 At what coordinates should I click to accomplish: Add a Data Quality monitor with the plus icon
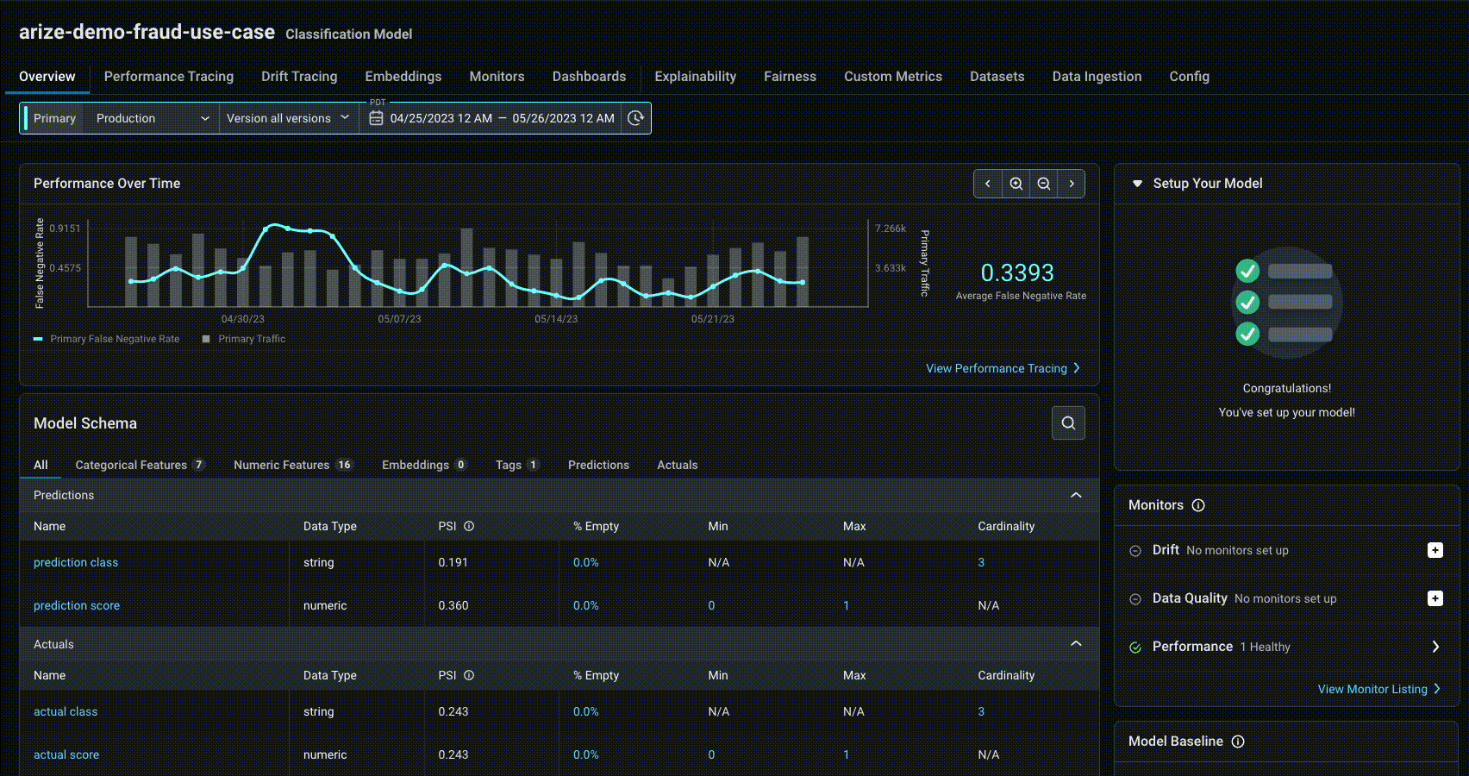[1435, 598]
